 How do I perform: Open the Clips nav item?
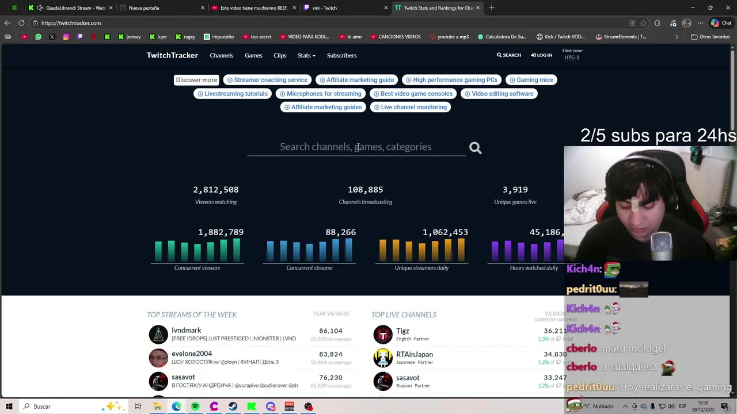pos(280,55)
